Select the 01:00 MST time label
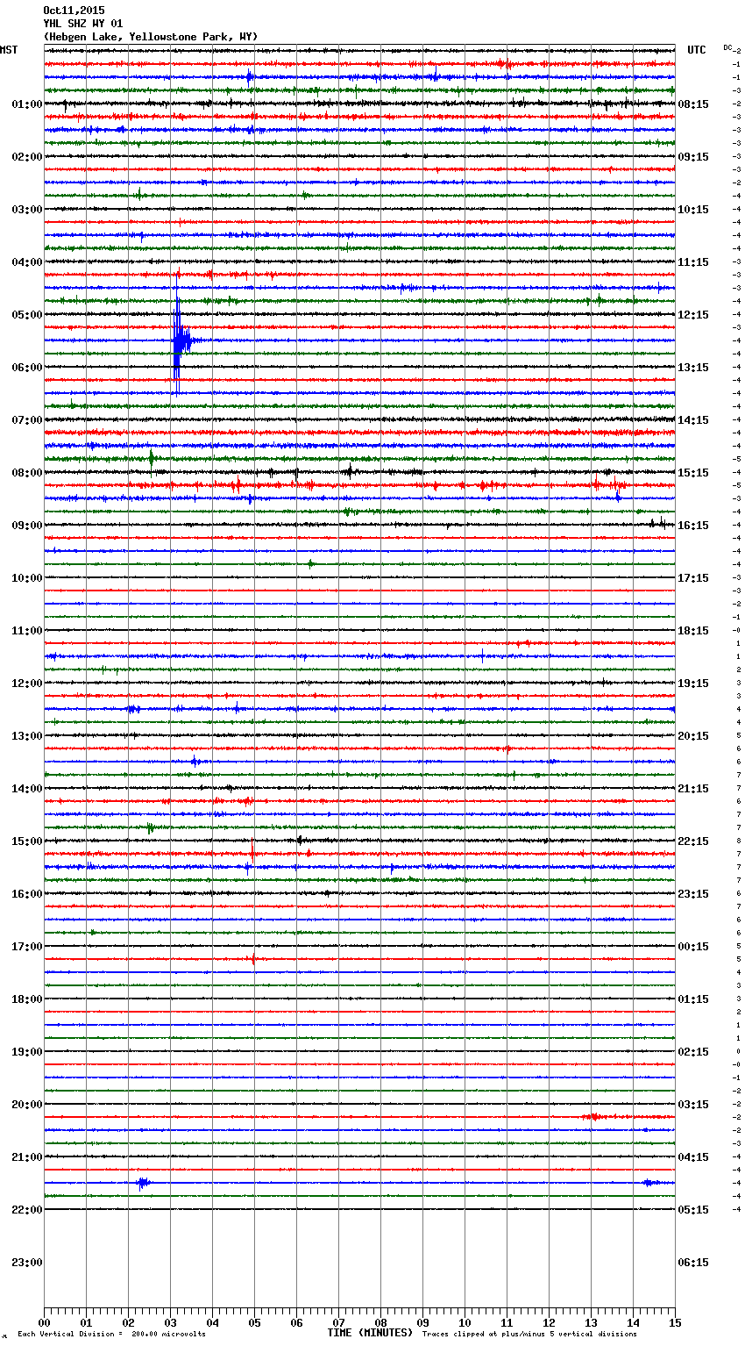 (27, 104)
